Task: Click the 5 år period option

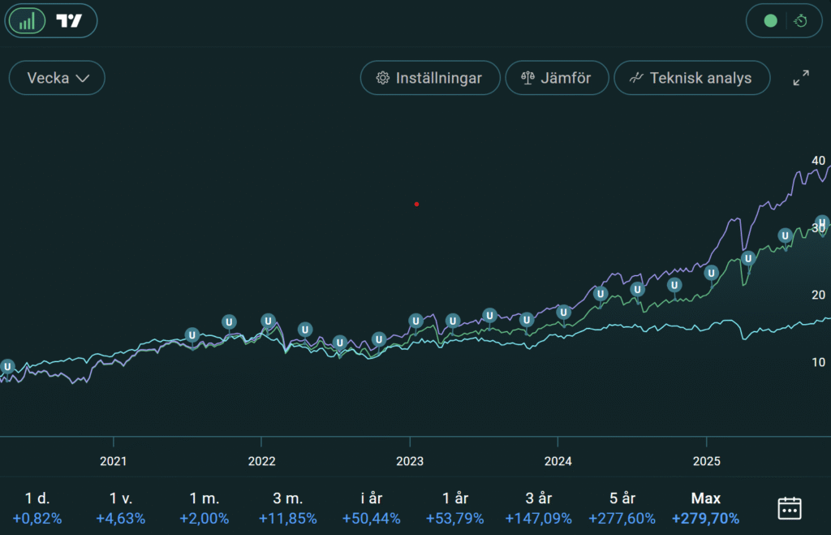Action: (622, 508)
